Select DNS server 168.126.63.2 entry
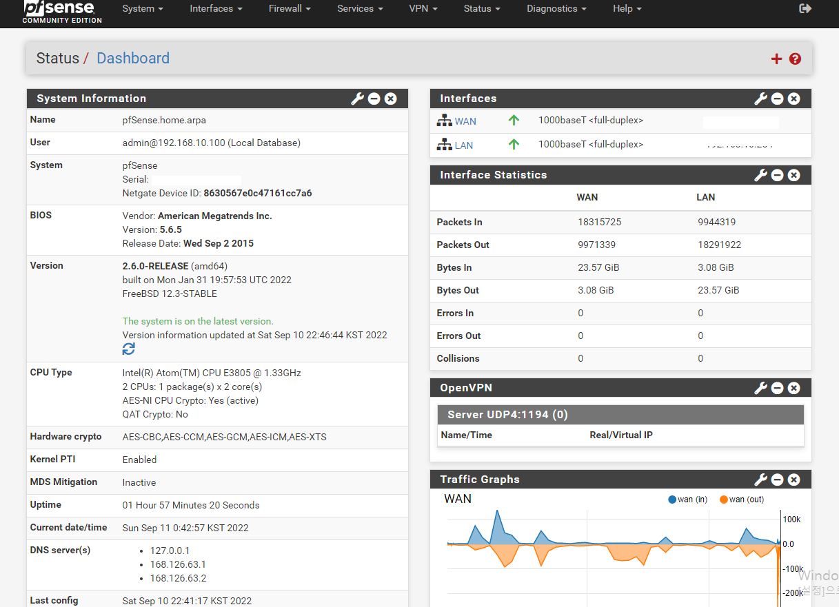Screen dimensions: 839x607 pyautogui.click(x=178, y=578)
